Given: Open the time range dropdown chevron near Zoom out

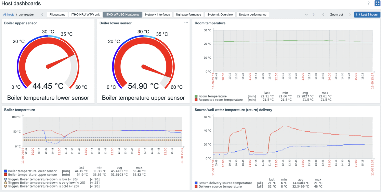Looking at the screenshot, I should pyautogui.click(x=306, y=14).
